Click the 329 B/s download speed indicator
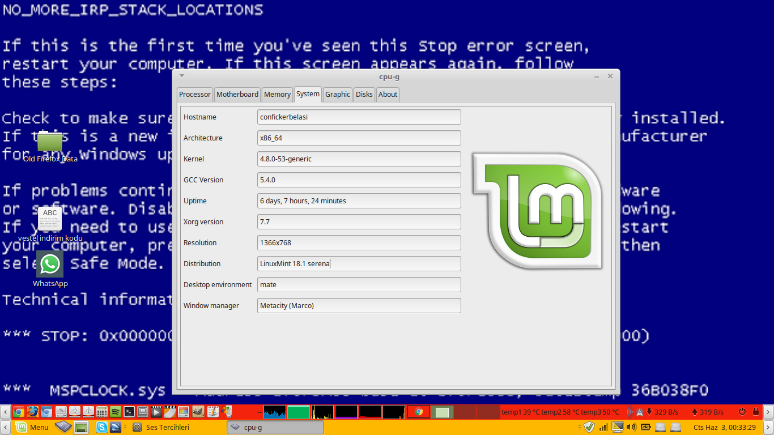Screen dimensions: 774x435 (663, 412)
